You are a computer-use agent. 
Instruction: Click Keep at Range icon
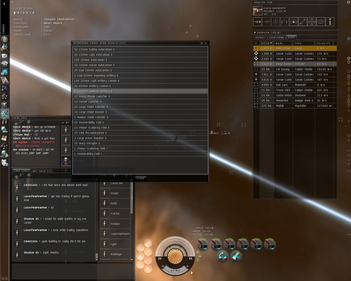(302, 22)
